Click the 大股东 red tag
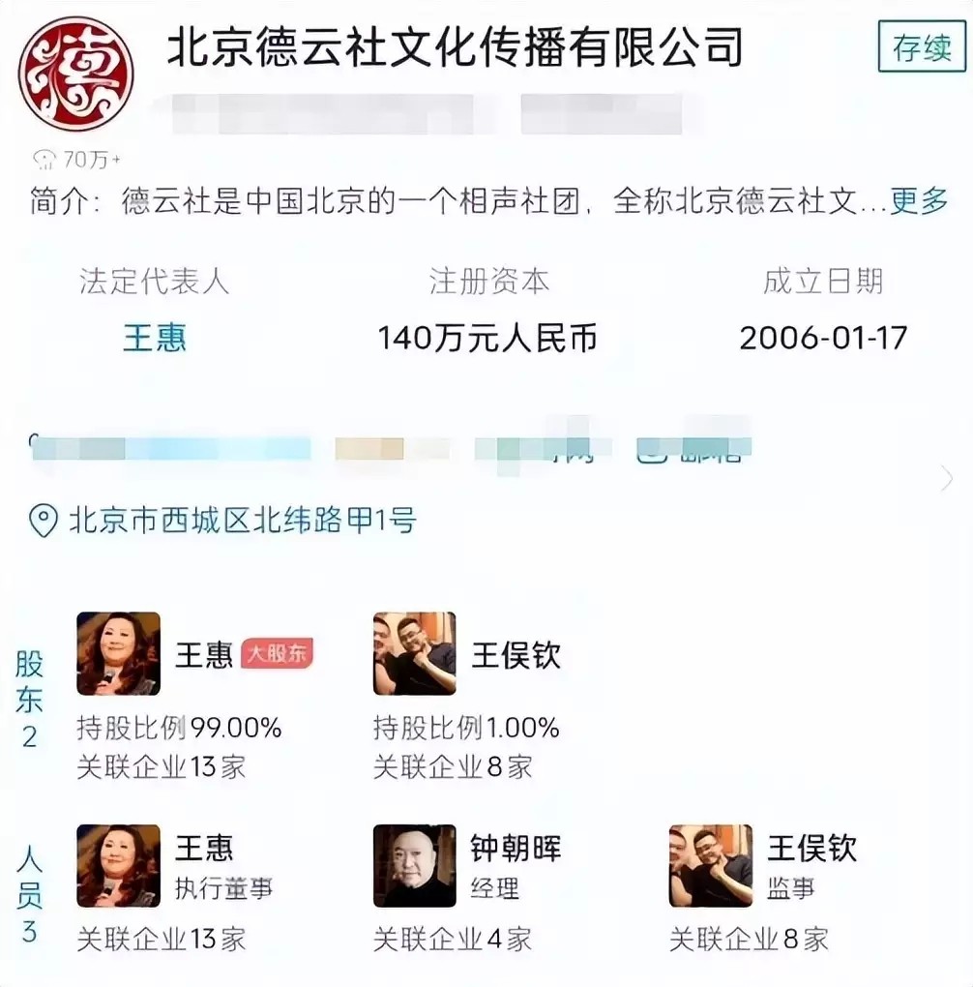The width and height of the screenshot is (973, 987). coord(277,654)
